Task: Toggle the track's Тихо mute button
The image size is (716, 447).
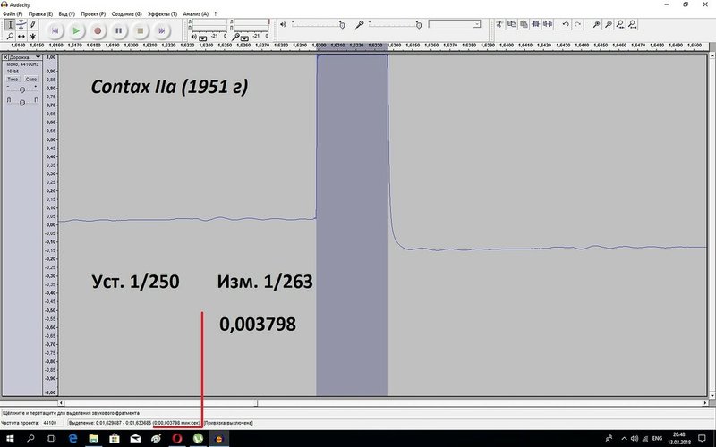Action: [x=13, y=80]
